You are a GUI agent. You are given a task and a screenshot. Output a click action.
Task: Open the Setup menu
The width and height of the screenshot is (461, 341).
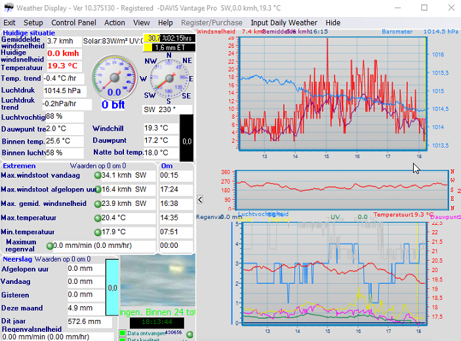(x=33, y=22)
